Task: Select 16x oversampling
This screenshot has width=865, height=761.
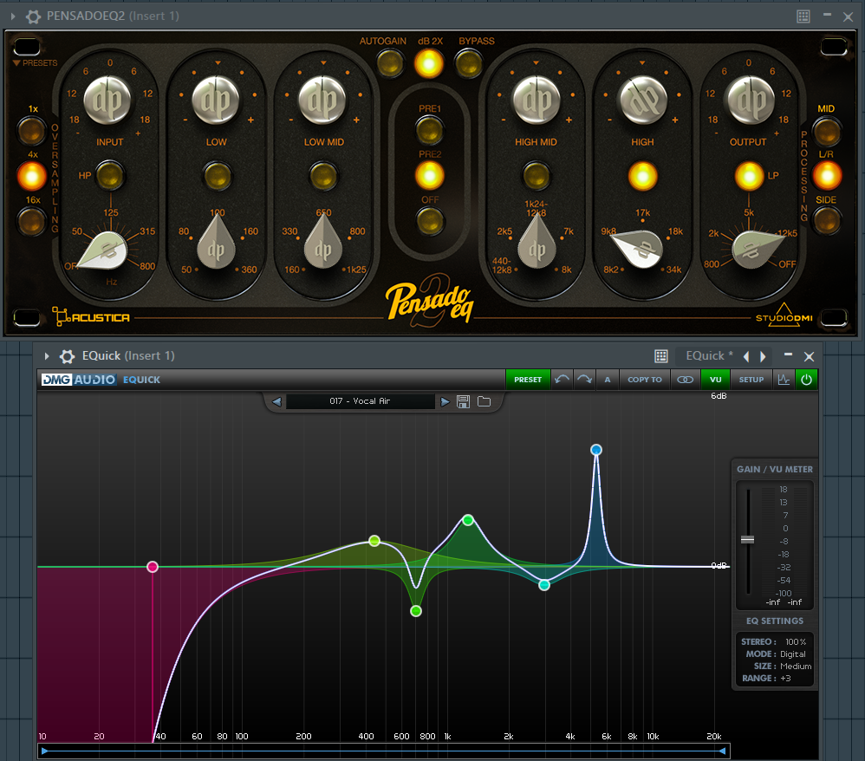Action: tap(31, 221)
